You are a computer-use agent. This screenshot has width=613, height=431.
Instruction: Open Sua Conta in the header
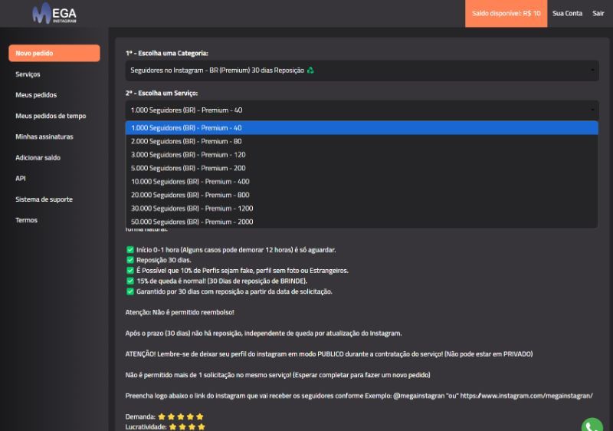(567, 13)
